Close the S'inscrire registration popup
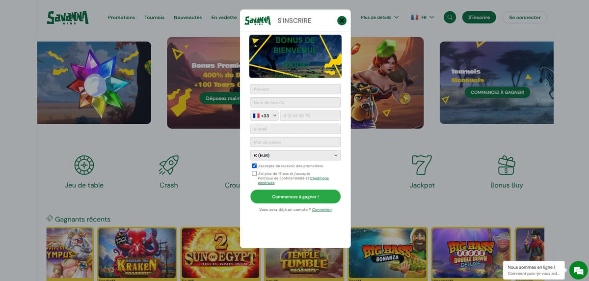Screen dimensions: 589x281 pyautogui.click(x=342, y=21)
